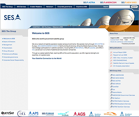Click the SES AMERICOM/NEW SKIES paragraph link

pos(48,46)
